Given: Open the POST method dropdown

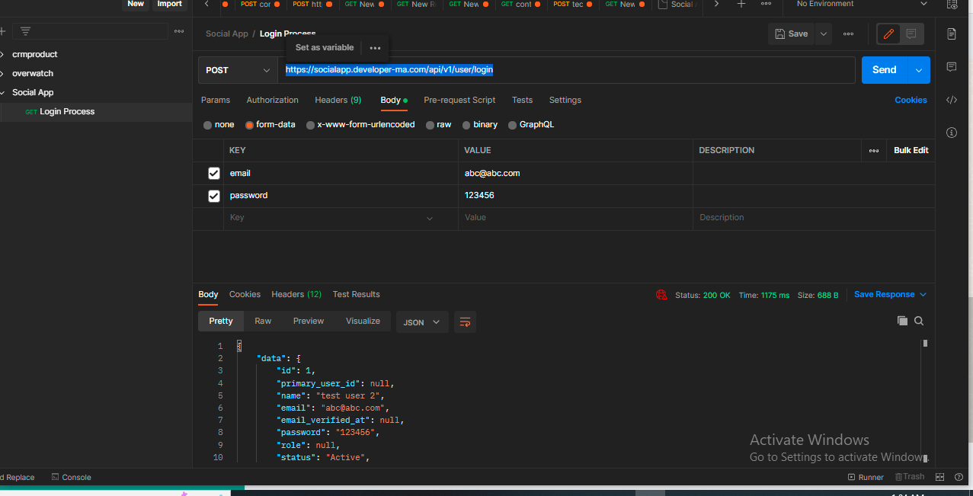Looking at the screenshot, I should tap(238, 70).
